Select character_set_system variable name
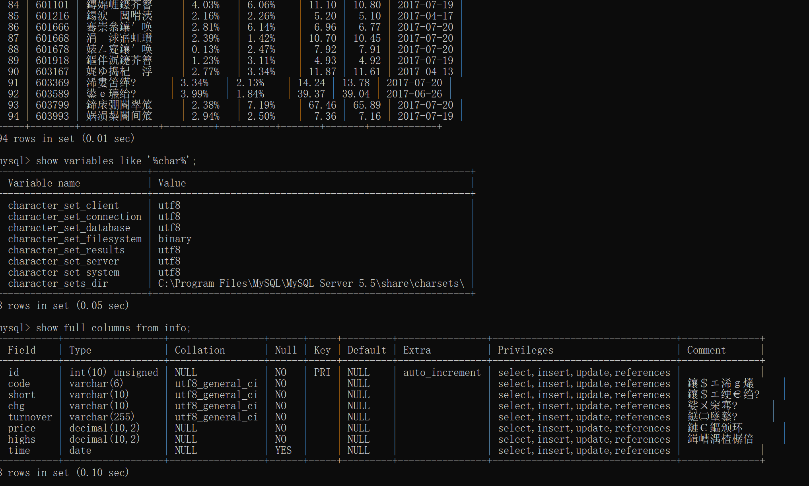809x486 pixels. point(64,272)
